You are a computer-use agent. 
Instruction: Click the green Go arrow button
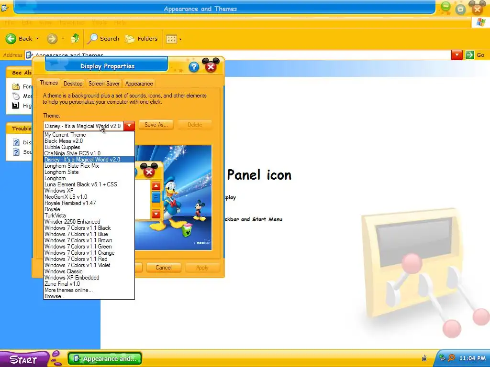point(470,55)
